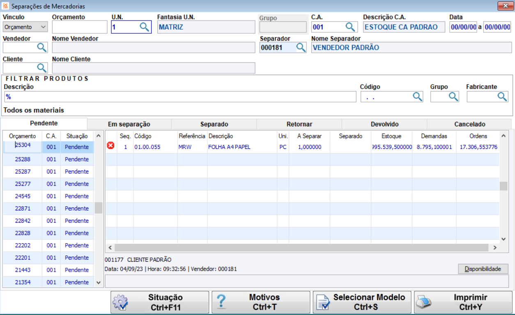Click the Imprimir Ctrl+Y button

point(463,303)
